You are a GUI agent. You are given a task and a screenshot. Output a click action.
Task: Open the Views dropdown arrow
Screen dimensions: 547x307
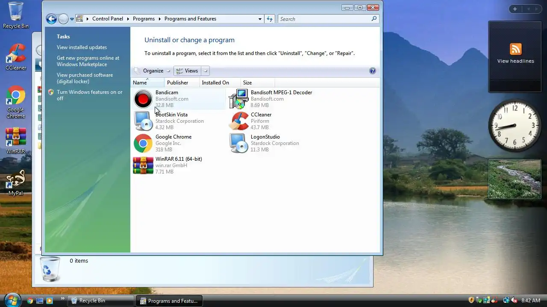point(206,71)
